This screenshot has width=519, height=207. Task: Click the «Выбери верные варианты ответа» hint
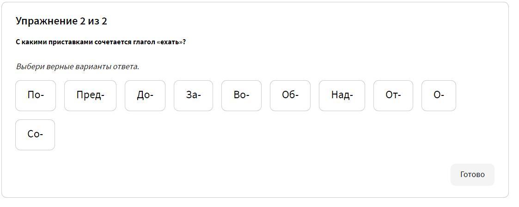tap(78, 66)
